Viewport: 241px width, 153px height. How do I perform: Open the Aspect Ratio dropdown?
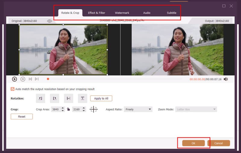(x=138, y=109)
